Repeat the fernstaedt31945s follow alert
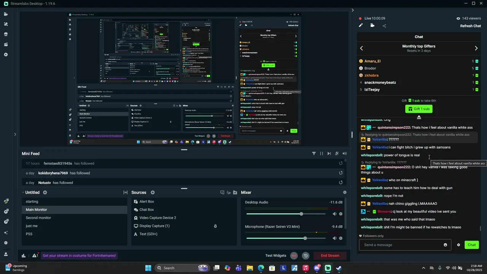The height and width of the screenshot is (274, 487). [x=341, y=163]
